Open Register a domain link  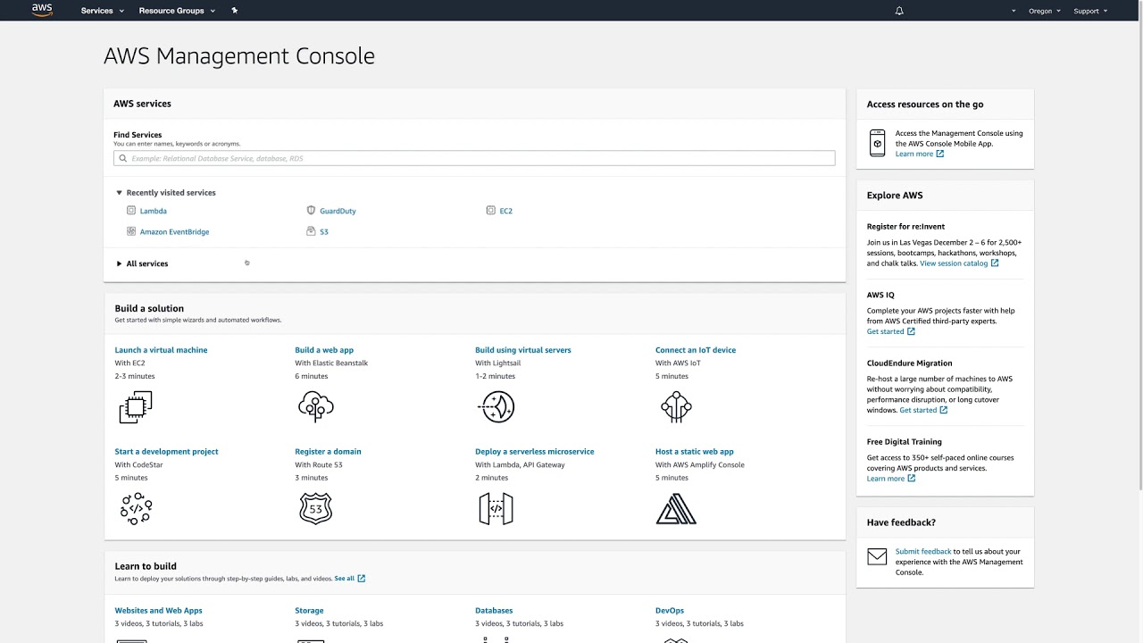[x=328, y=452]
